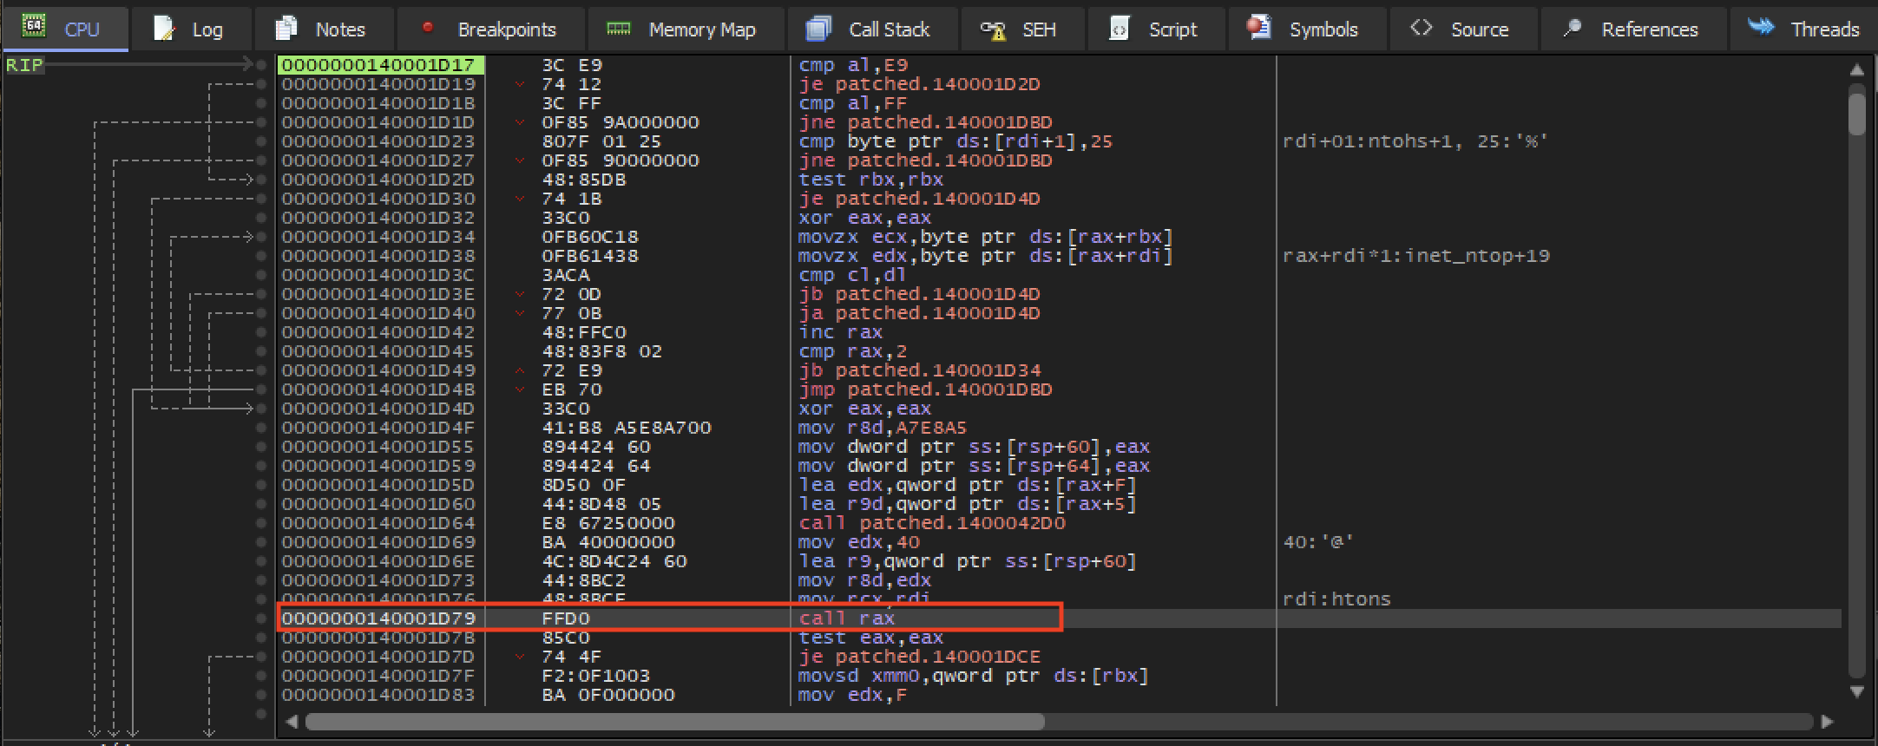Select opcode bytes '41:B8 A5E8A700'
Screen dimensions: 1878x746
[x=627, y=428]
